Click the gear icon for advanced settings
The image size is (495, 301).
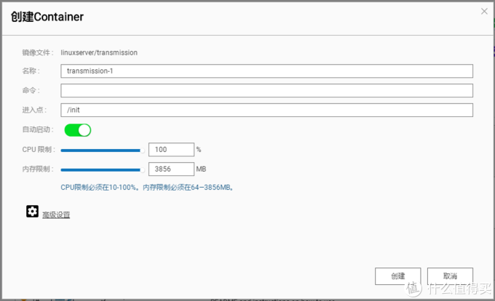pos(32,212)
